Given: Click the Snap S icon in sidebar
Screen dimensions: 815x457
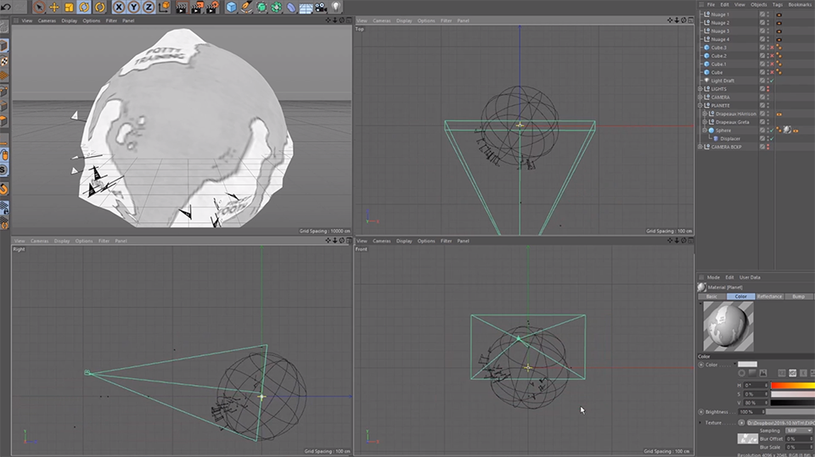Looking at the screenshot, I should pos(3,170).
